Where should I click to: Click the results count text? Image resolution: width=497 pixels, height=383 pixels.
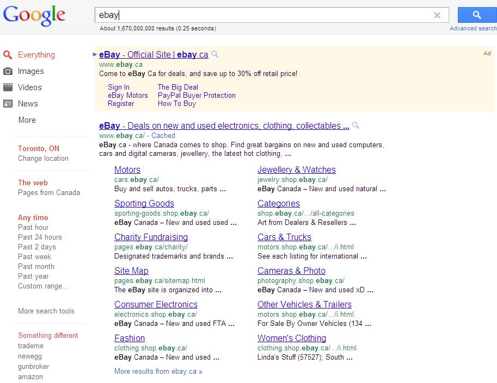click(x=158, y=28)
